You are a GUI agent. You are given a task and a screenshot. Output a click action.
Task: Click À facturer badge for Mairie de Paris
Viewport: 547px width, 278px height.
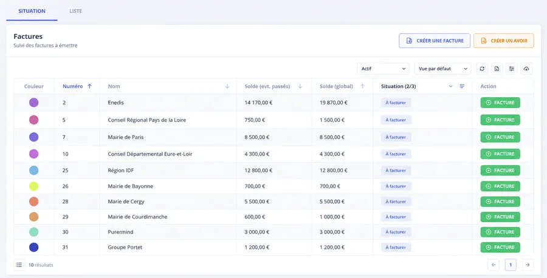tap(396, 137)
